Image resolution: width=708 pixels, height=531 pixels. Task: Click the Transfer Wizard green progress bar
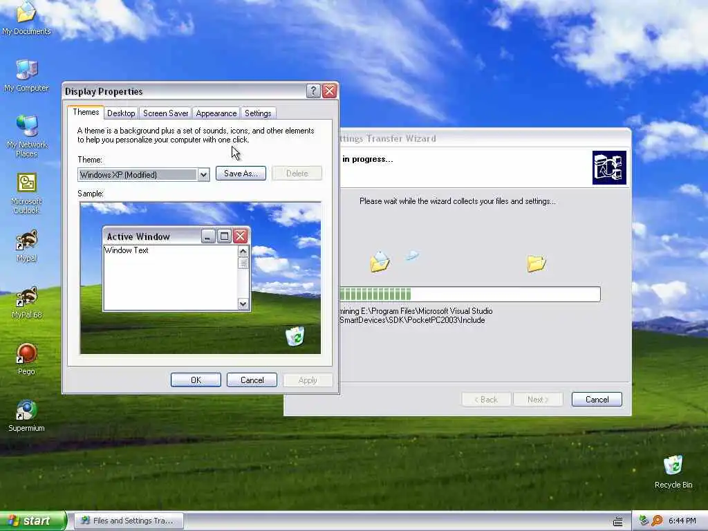point(470,295)
